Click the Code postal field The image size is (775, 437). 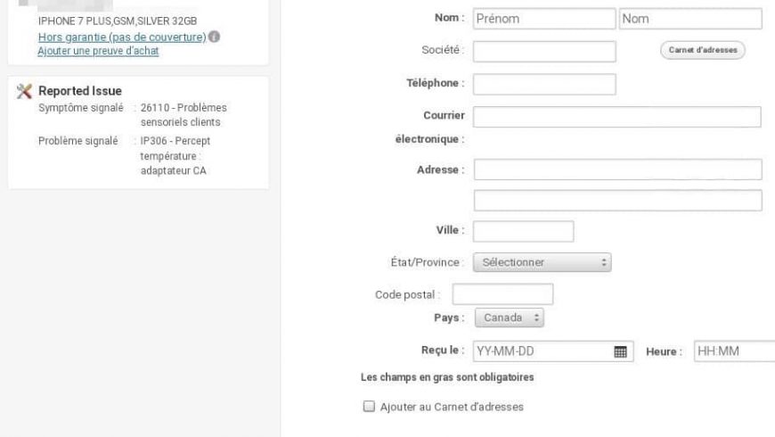[503, 293]
